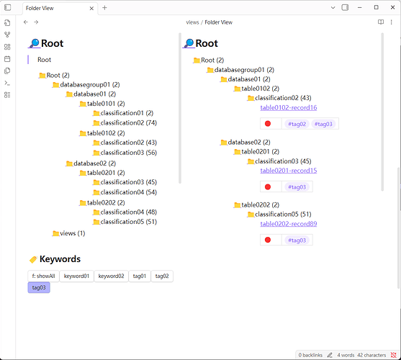Screen dimensions: 401x360
Task: Open the canvas icon in ribbon
Action: click(7, 47)
